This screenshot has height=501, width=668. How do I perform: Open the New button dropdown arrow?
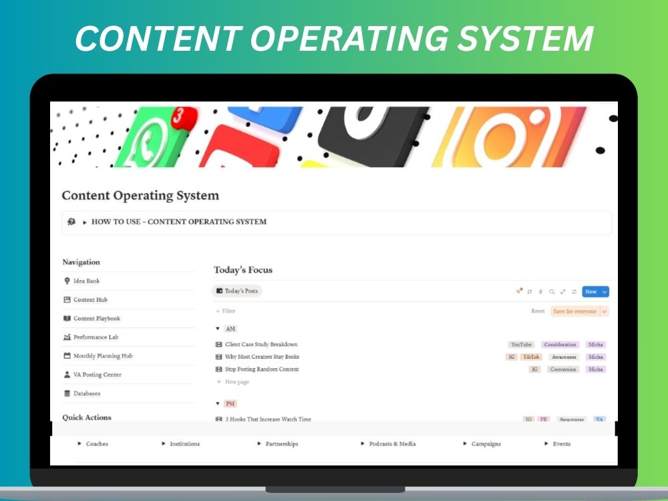605,292
